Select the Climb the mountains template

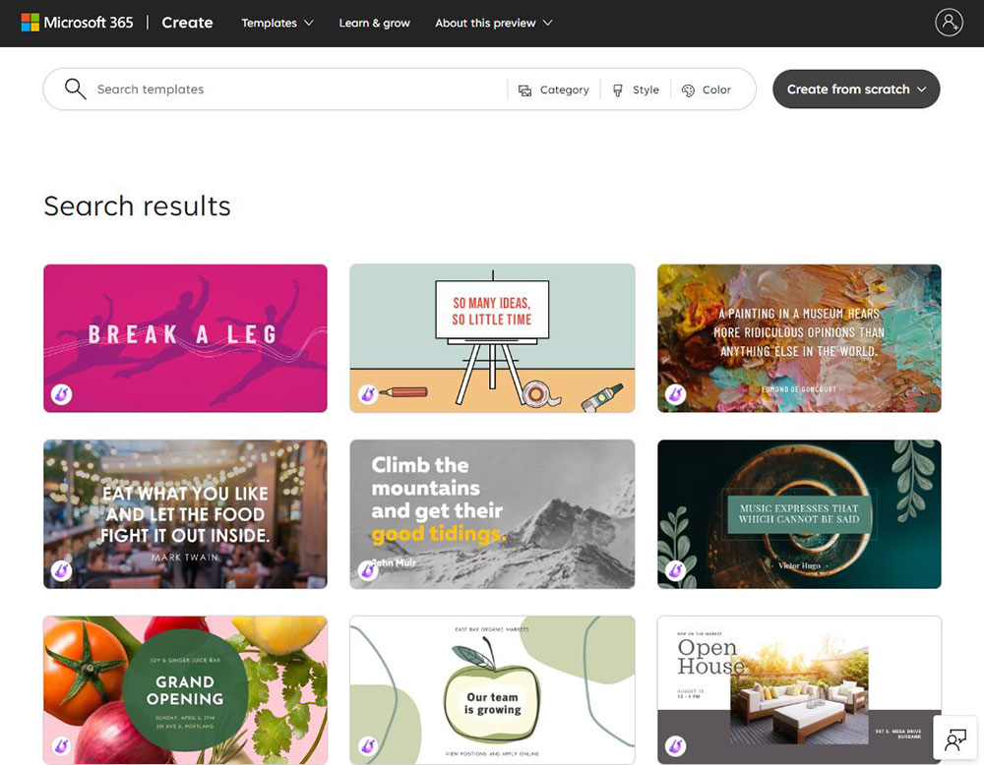tap(492, 514)
